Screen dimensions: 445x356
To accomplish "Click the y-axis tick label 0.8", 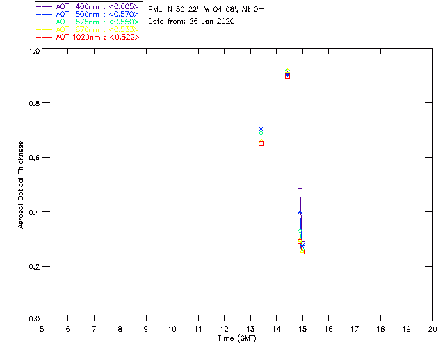I will click(34, 103).
